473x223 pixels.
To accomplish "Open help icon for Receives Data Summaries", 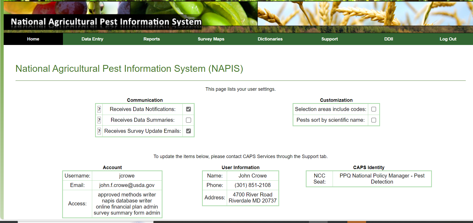I will [x=99, y=120].
